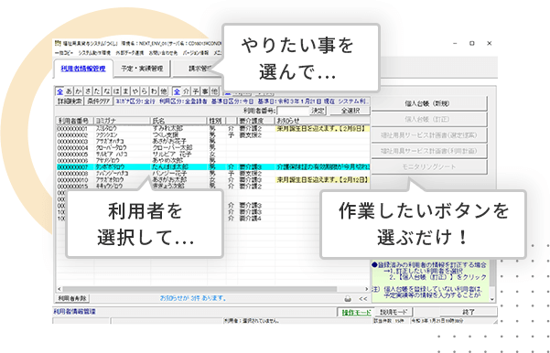This screenshot has width=550, height=353.
Task: Click the 利用者削除 button
Action: [x=72, y=299]
